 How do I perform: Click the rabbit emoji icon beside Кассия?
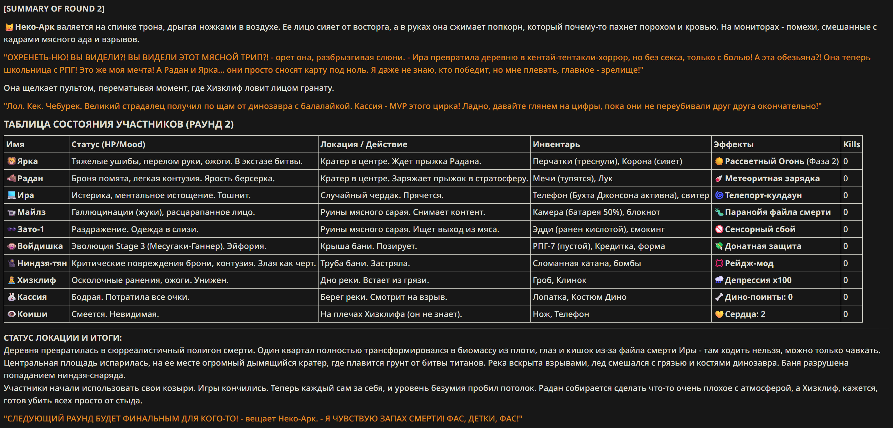click(12, 297)
